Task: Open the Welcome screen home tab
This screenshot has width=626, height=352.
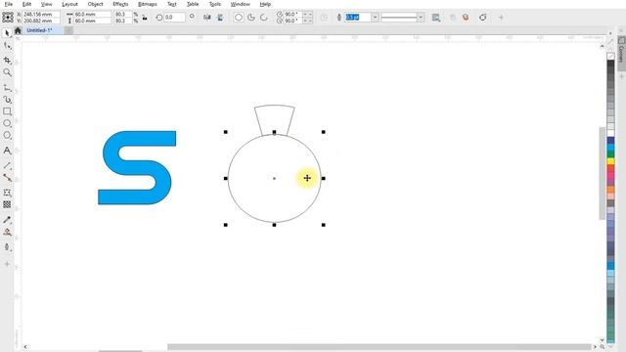Action: pos(18,30)
